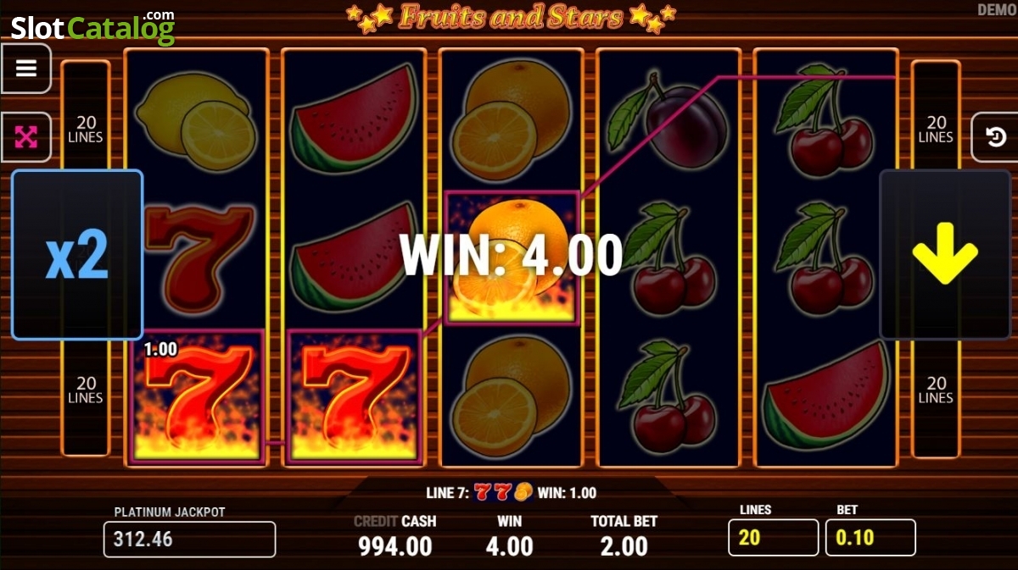Viewport: 1018px width, 570px height.
Task: Click the autoplay history icon on the right
Action: pos(996,137)
